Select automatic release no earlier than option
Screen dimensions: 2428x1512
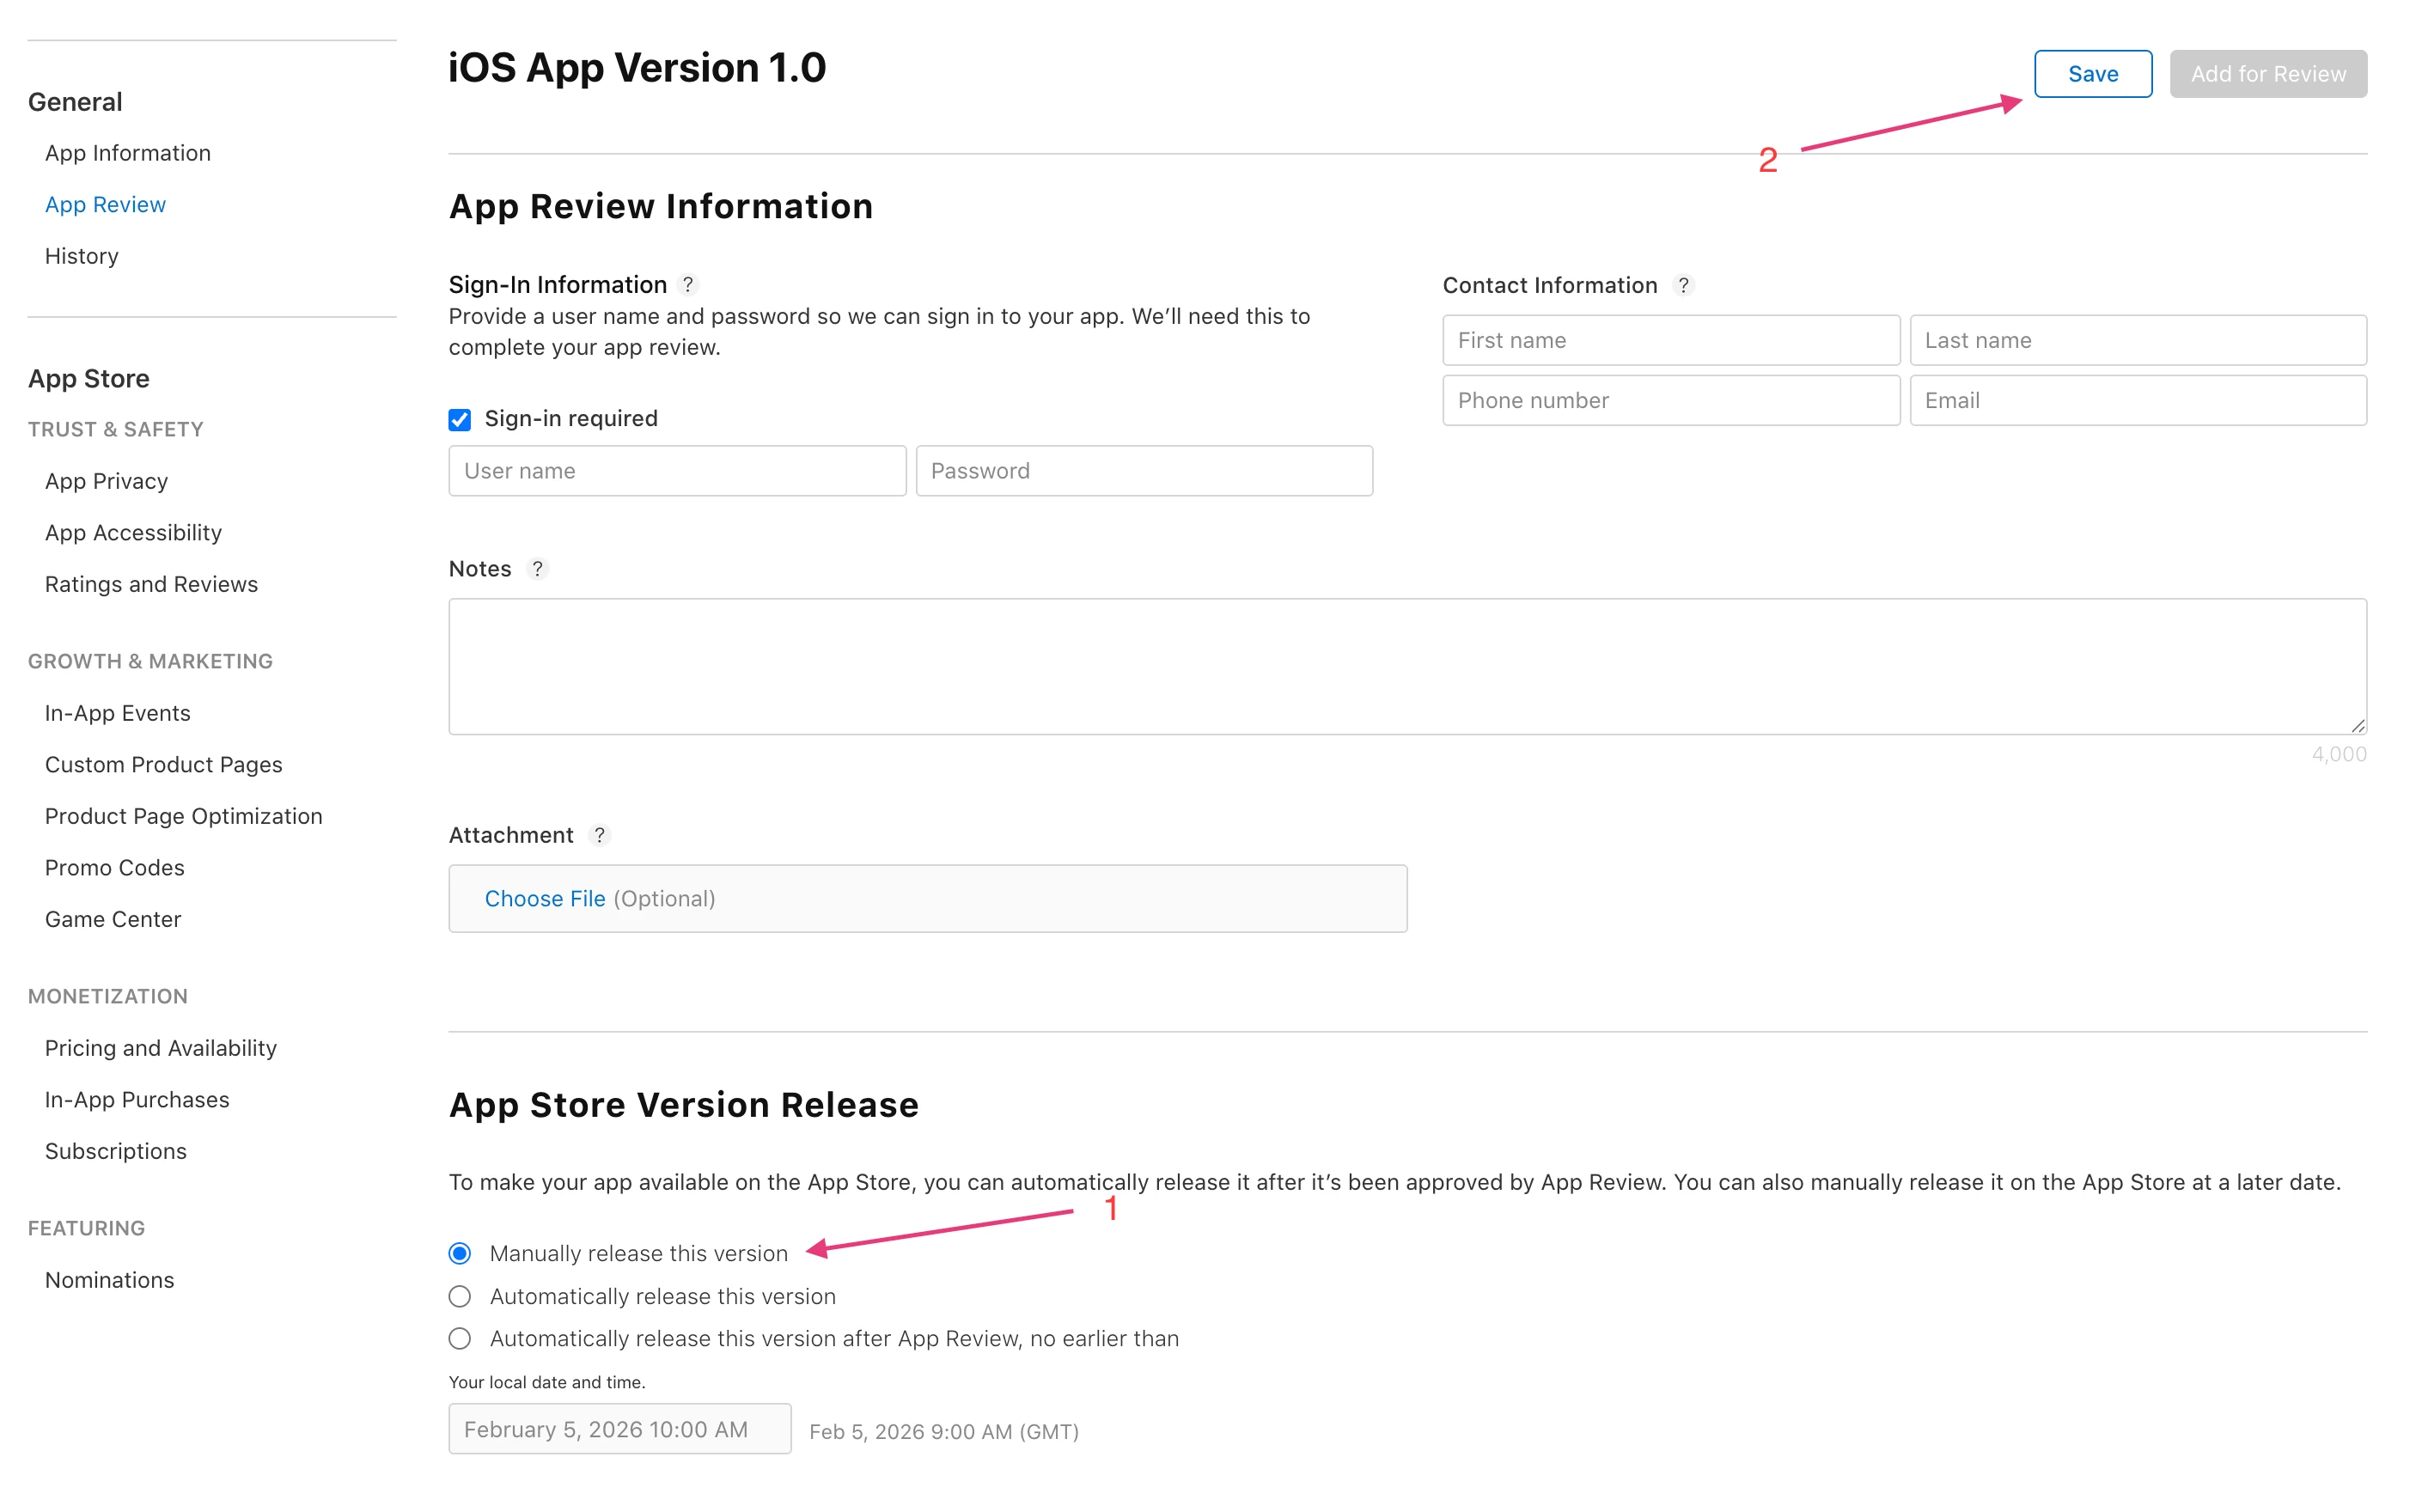pos(459,1338)
